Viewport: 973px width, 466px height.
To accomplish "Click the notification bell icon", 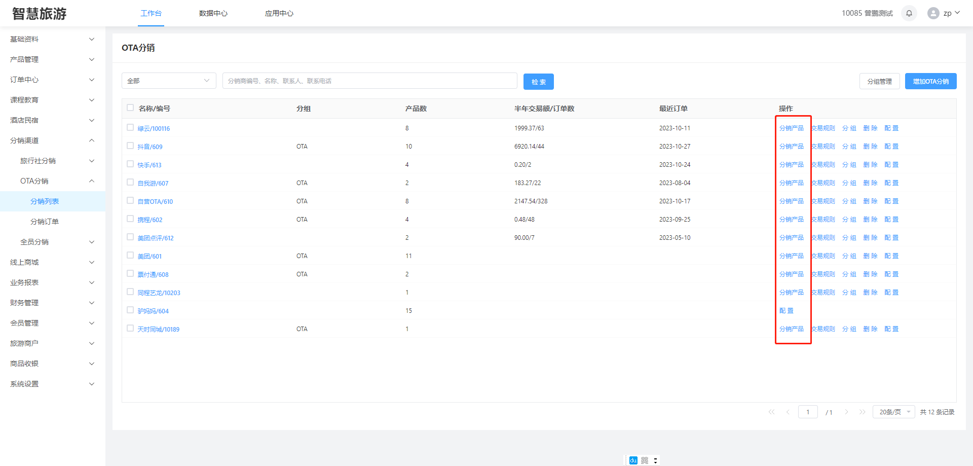I will tap(909, 13).
